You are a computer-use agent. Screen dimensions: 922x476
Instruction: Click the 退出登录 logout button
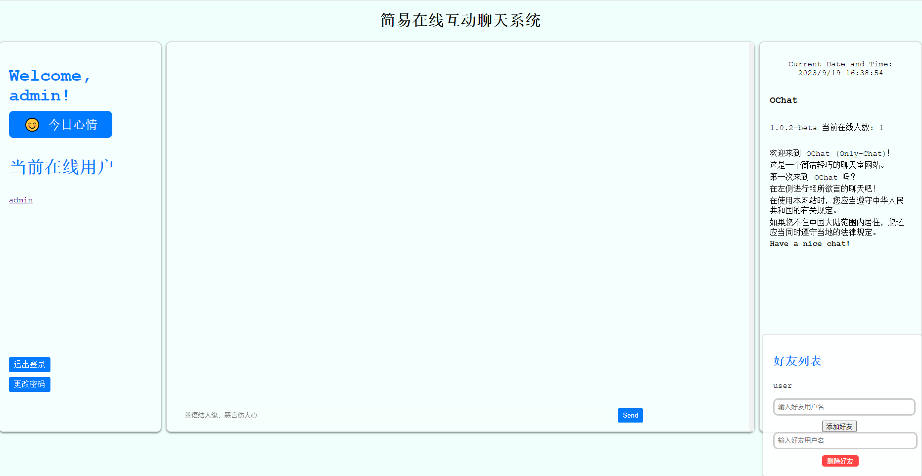29,365
